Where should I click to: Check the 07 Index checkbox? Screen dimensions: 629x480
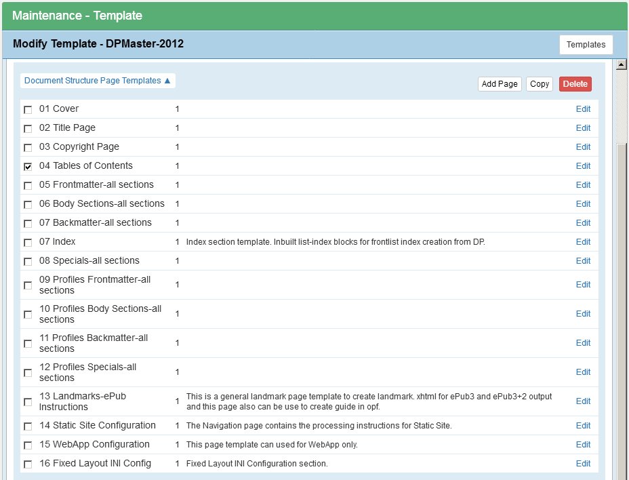click(28, 241)
